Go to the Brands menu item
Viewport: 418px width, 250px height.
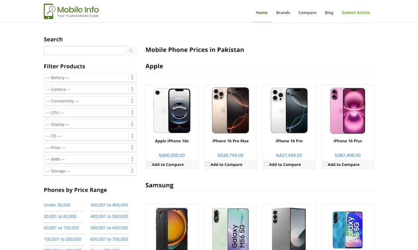click(283, 12)
